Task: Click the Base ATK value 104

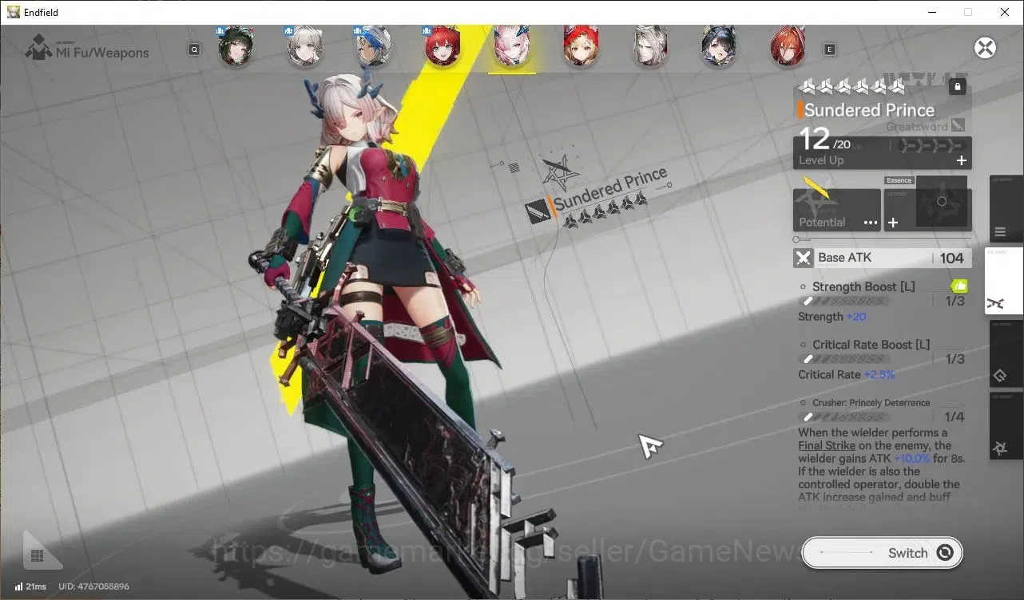Action: tap(951, 258)
